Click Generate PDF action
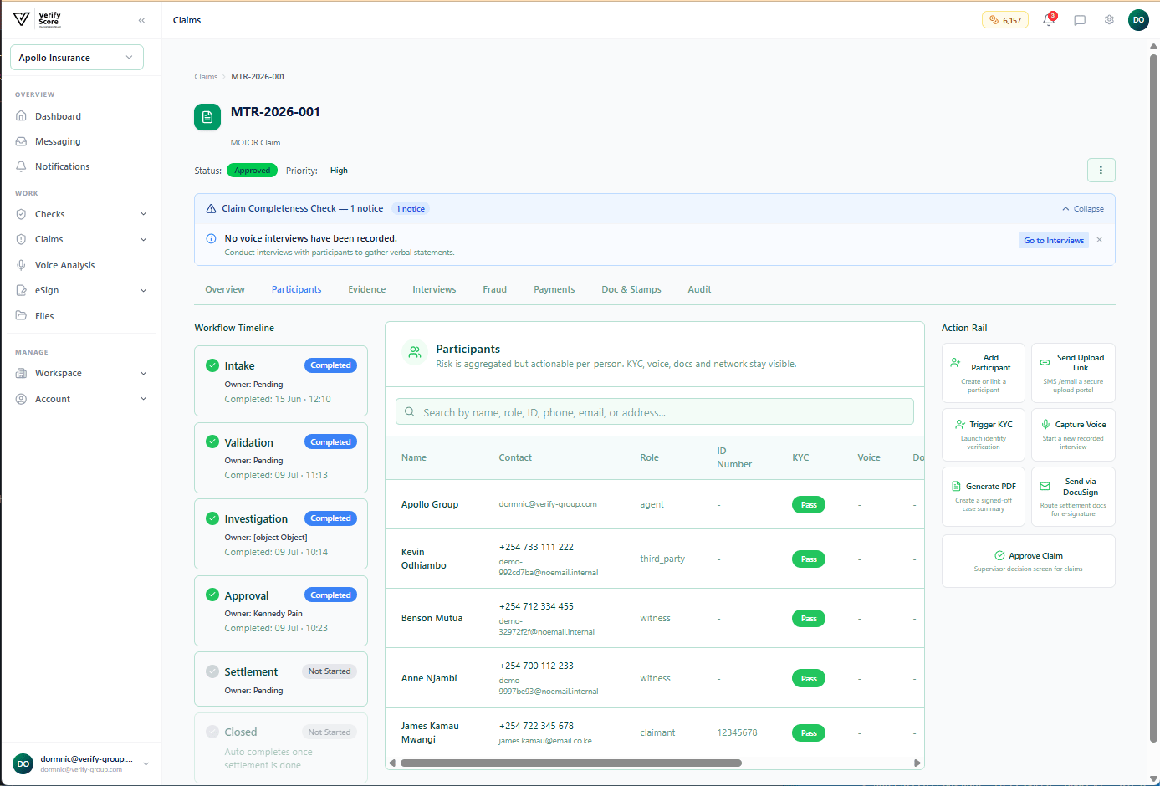This screenshot has height=786, width=1160. click(x=984, y=497)
